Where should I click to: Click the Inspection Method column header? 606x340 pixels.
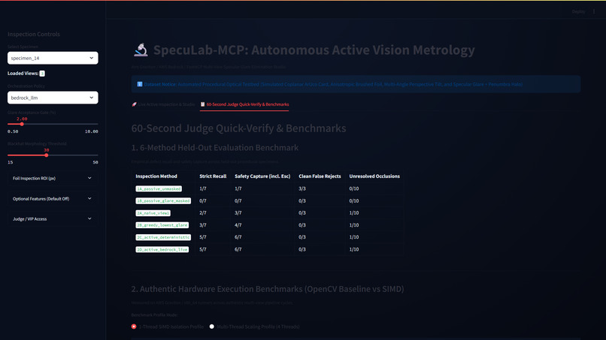coord(156,176)
